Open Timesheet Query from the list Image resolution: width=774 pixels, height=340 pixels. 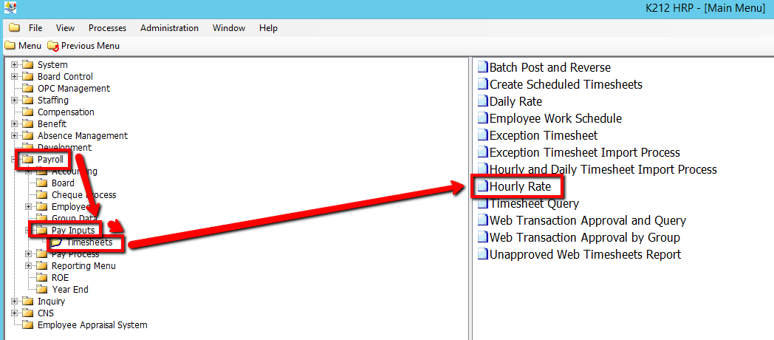point(534,203)
